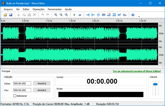Zoom in on the waveform

tap(56, 15)
